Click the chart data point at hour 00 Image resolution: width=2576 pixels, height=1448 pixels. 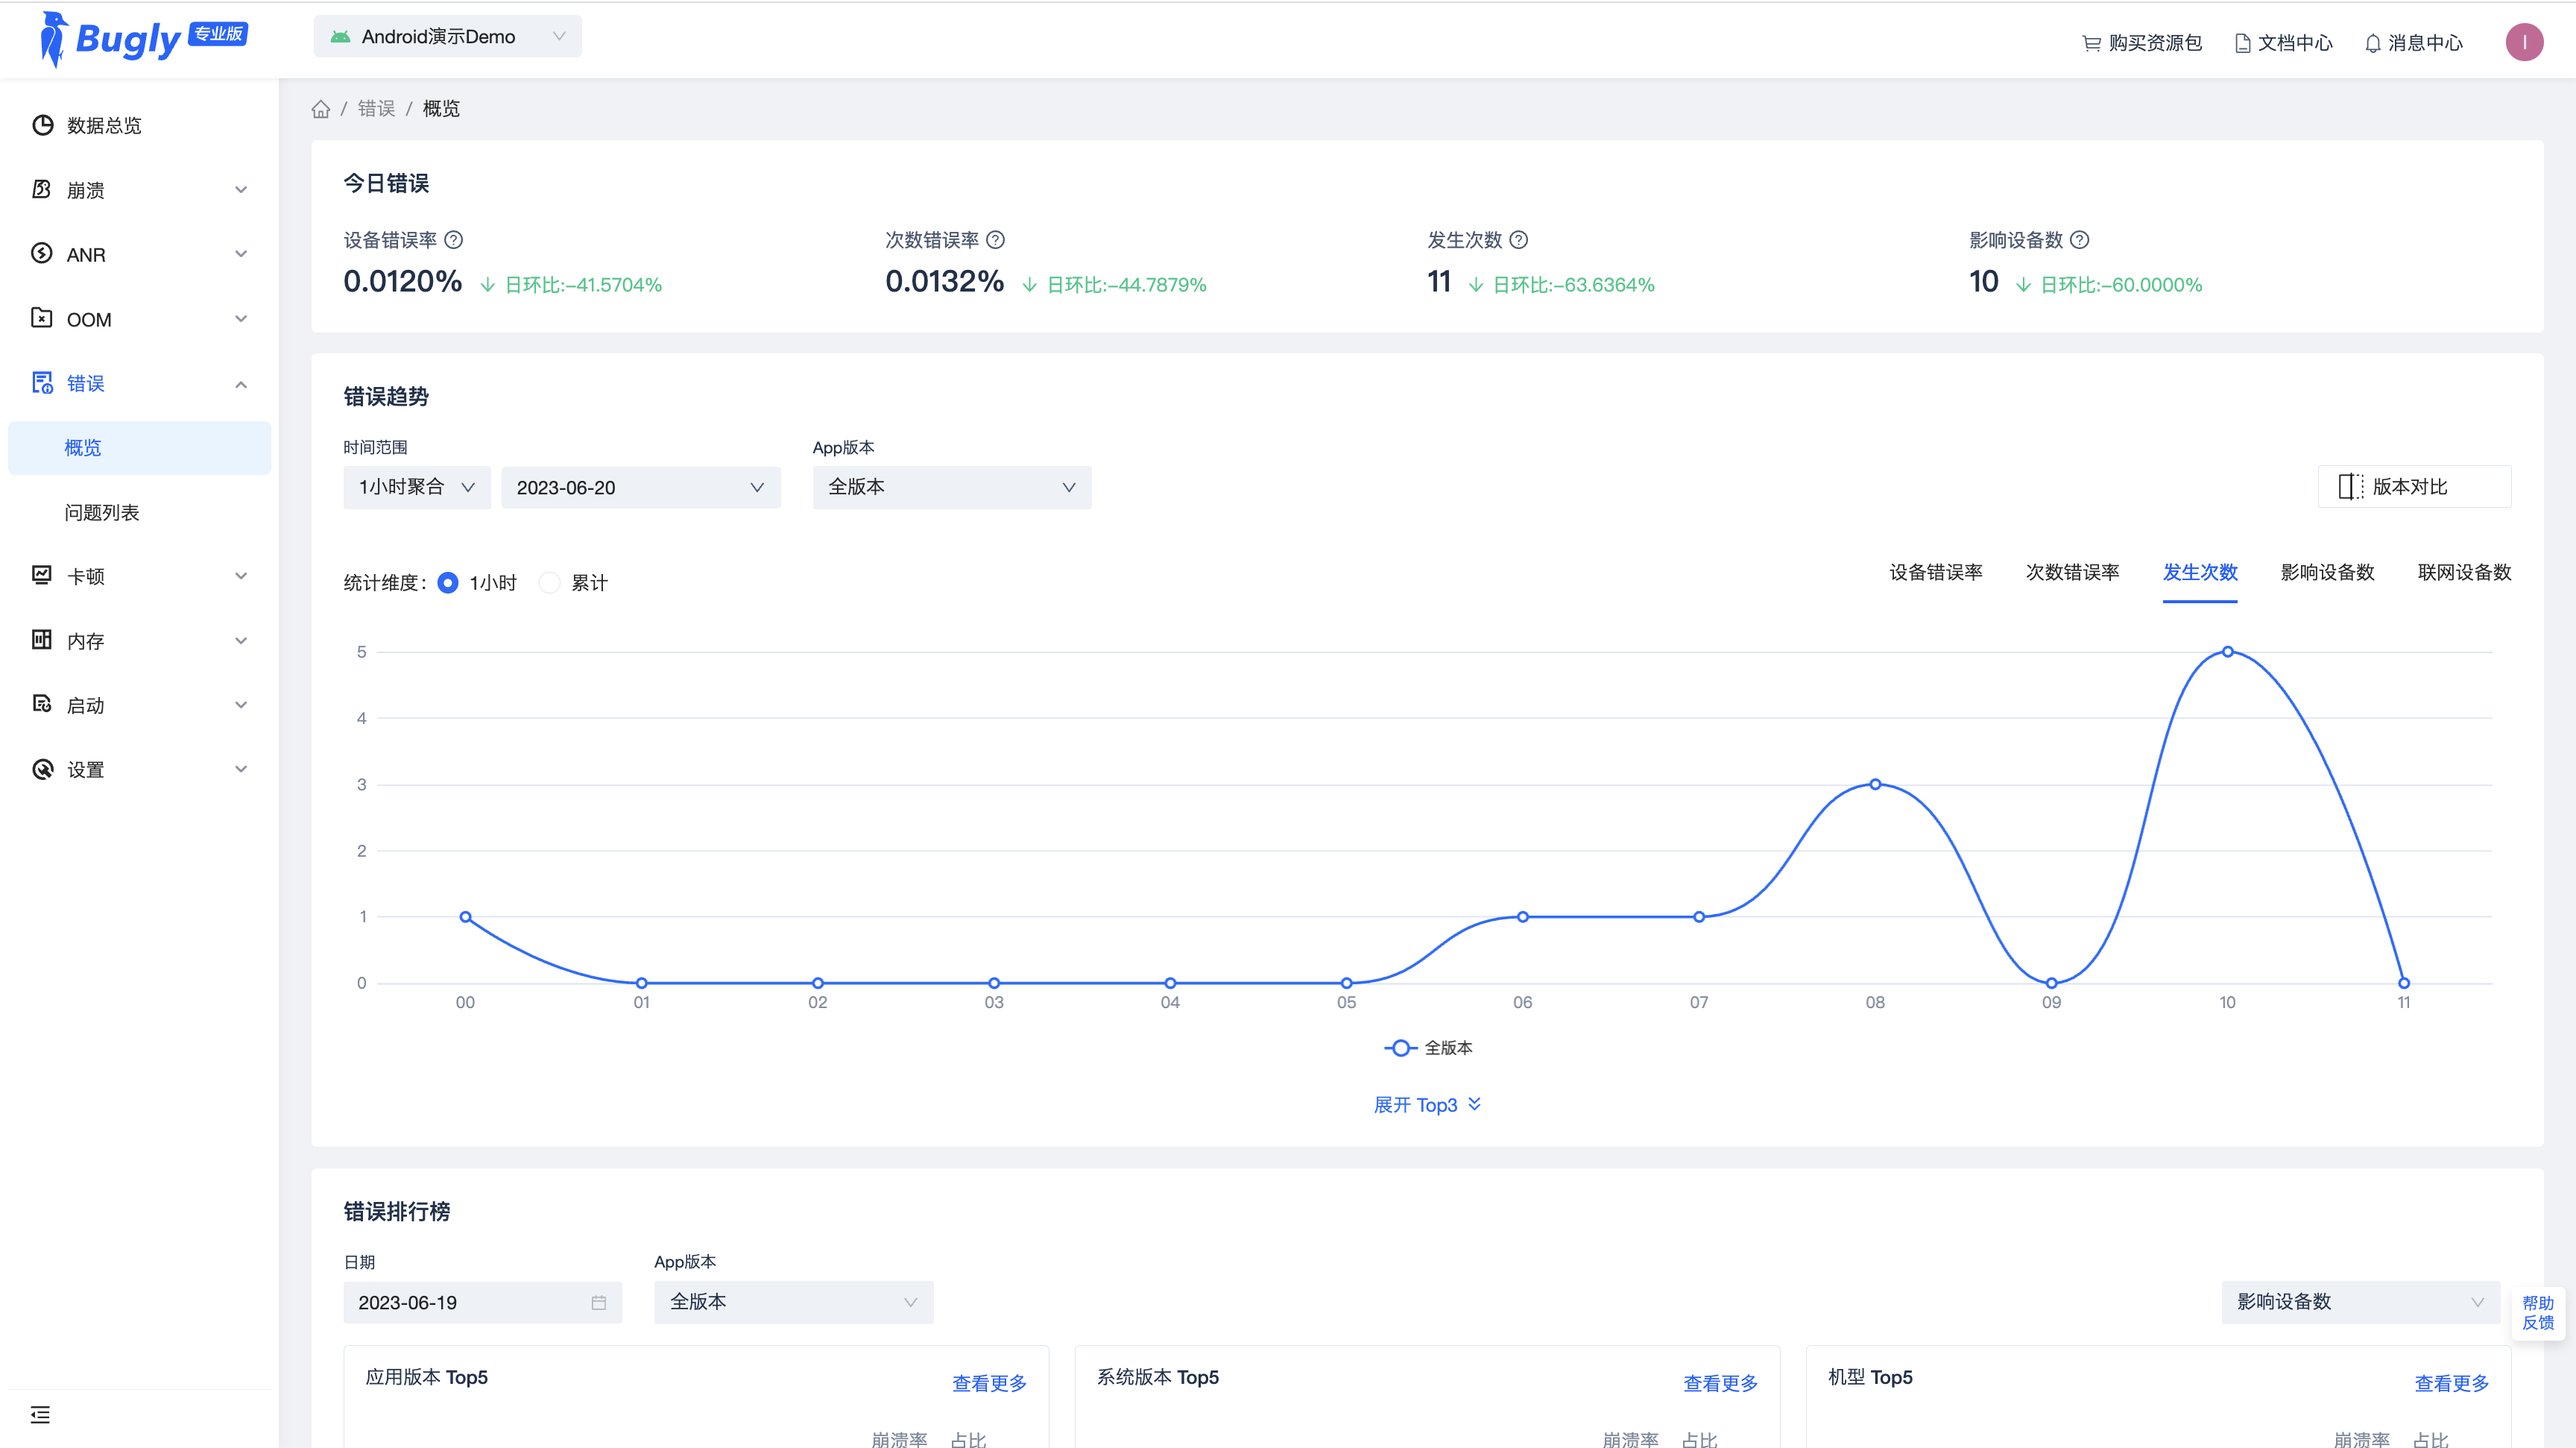point(465,917)
